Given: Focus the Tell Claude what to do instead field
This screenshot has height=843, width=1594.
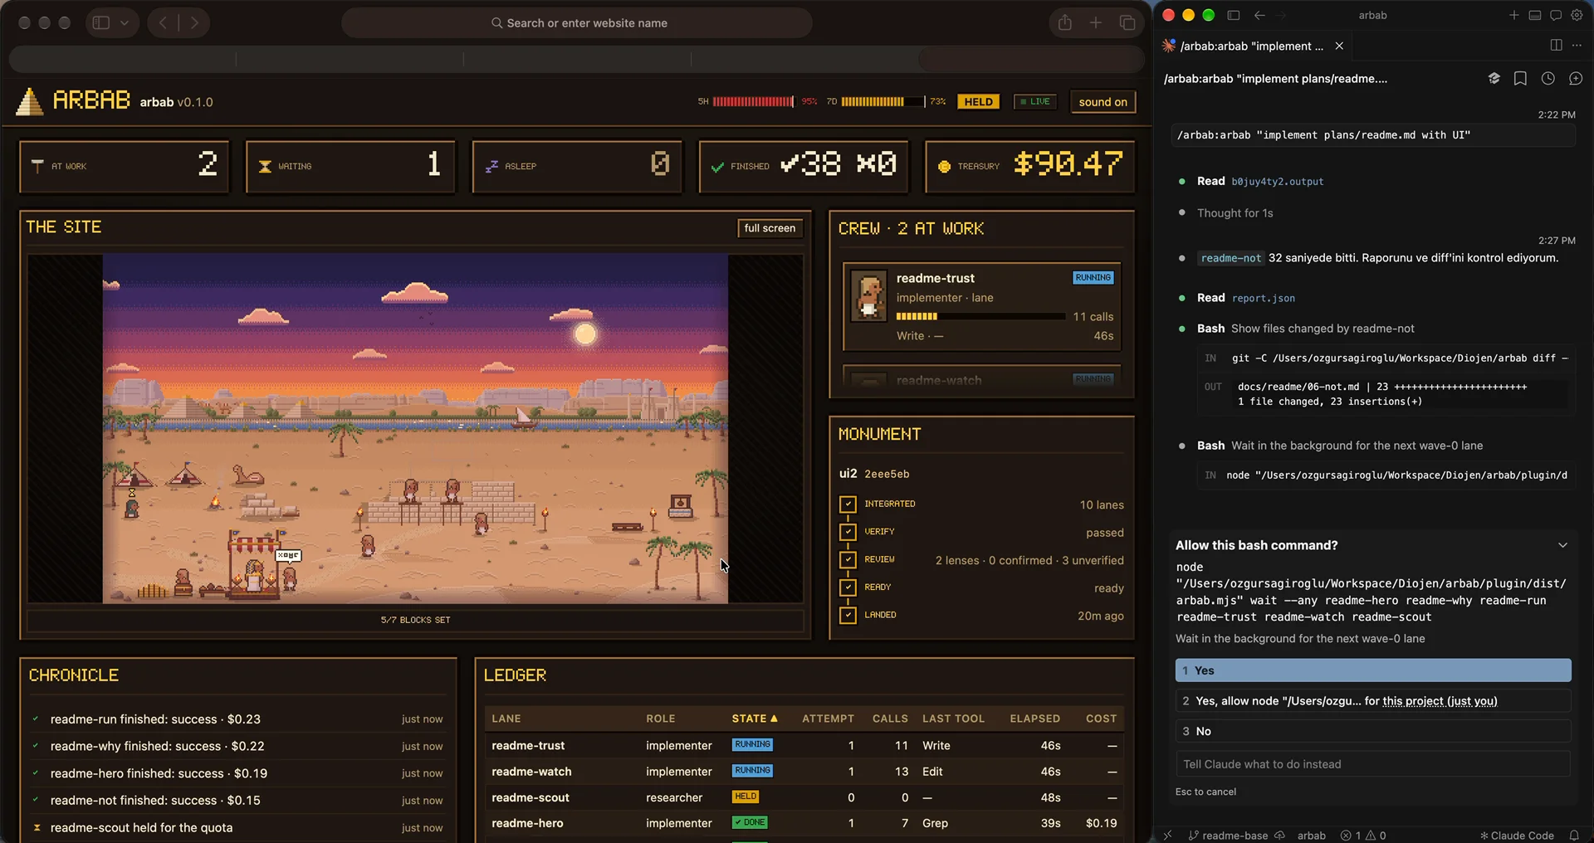Looking at the screenshot, I should pos(1373,764).
